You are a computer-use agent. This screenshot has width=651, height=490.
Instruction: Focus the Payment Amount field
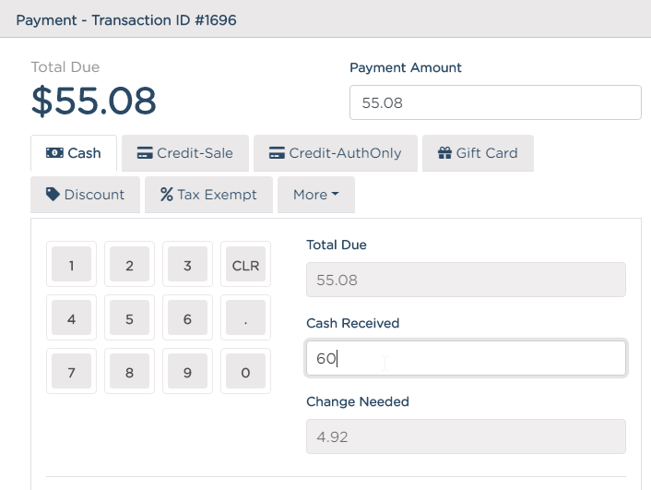[x=495, y=102]
